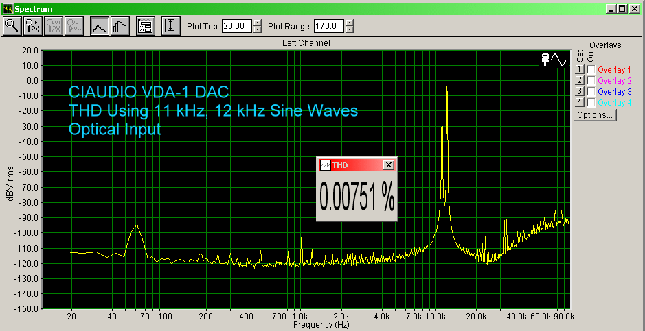Turn on the Overlay 2 checkbox

click(x=590, y=81)
